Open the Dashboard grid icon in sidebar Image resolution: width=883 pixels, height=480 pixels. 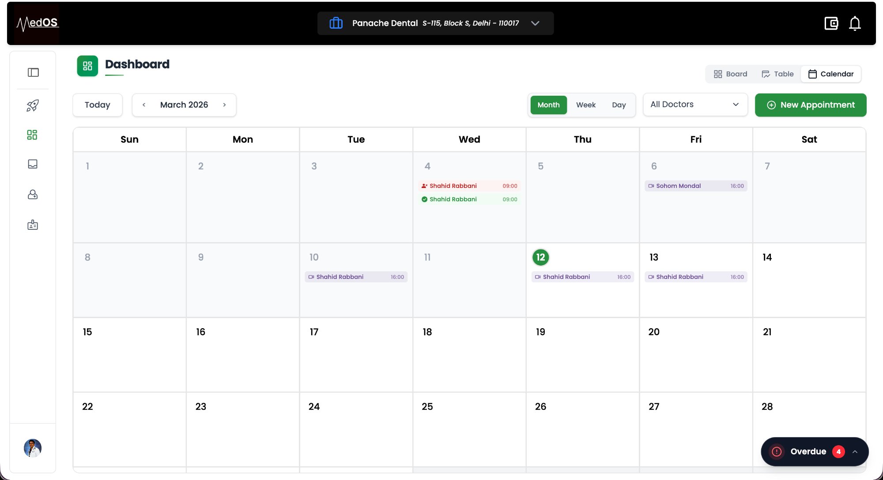pos(32,135)
